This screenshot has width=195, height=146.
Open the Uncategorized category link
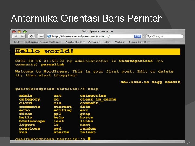136,61
